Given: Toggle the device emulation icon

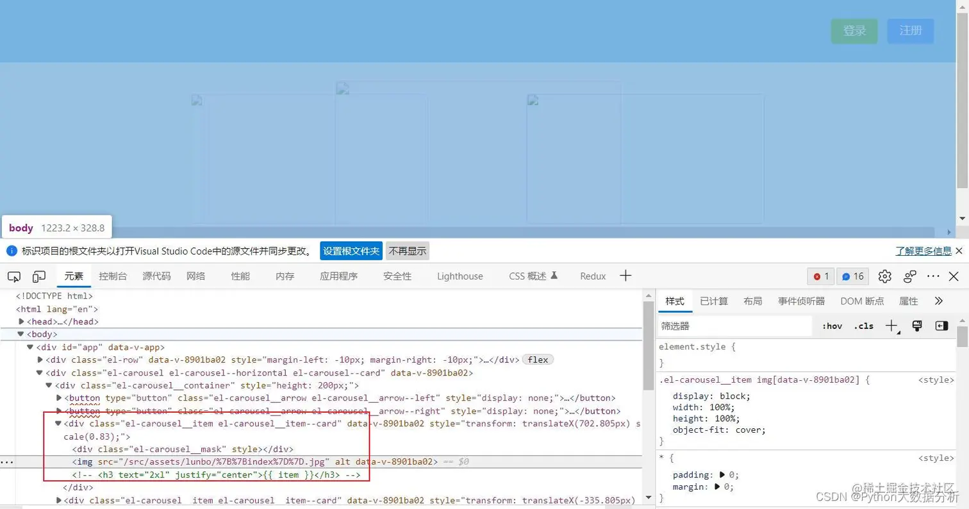Looking at the screenshot, I should [39, 276].
